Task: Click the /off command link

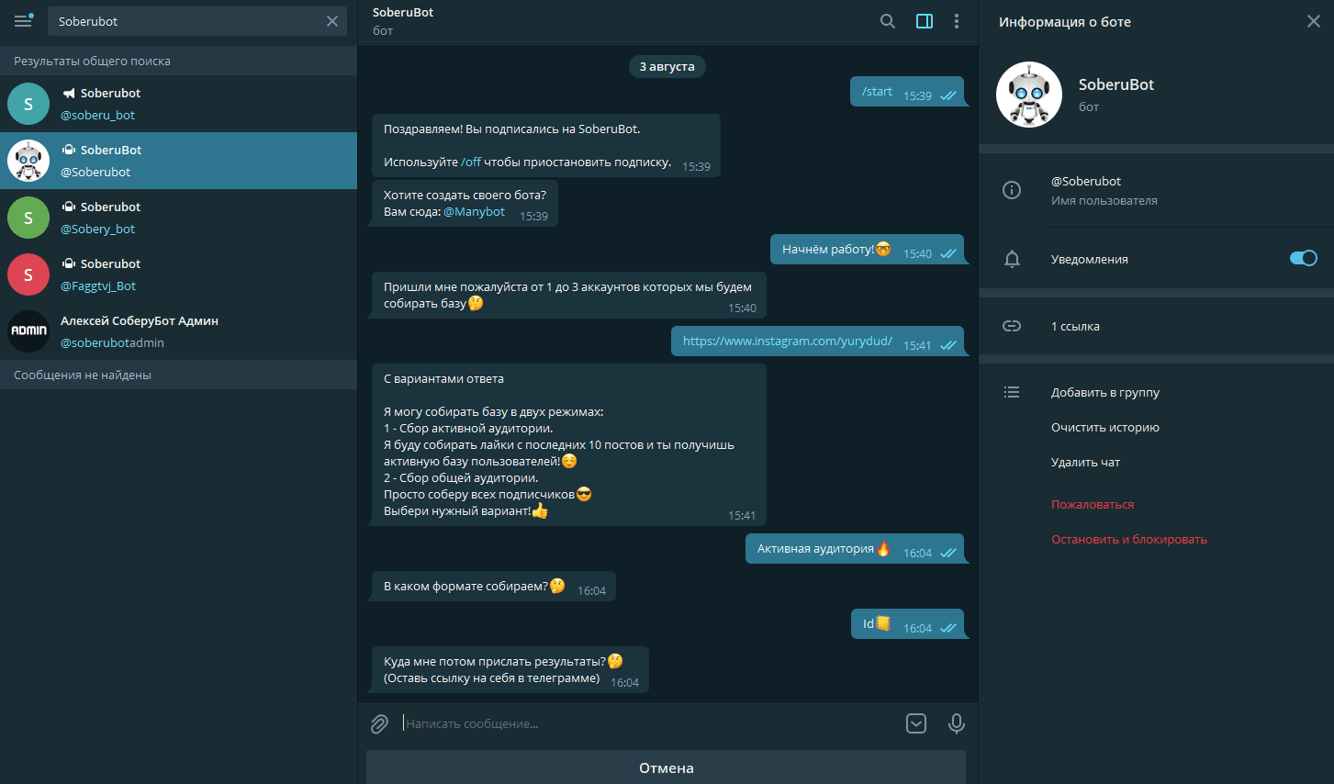Action: [x=471, y=162]
